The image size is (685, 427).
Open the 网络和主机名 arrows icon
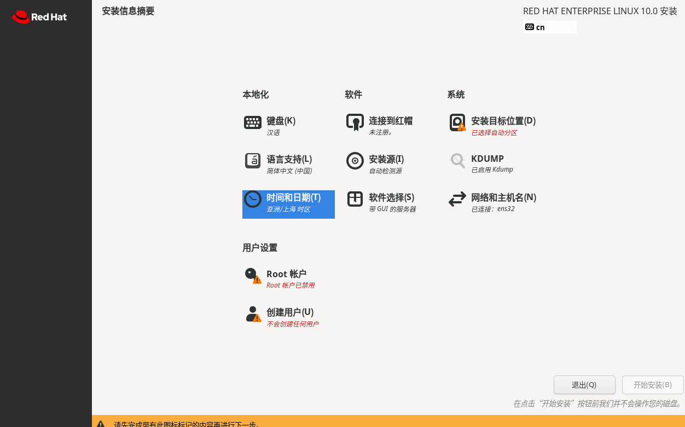(457, 199)
